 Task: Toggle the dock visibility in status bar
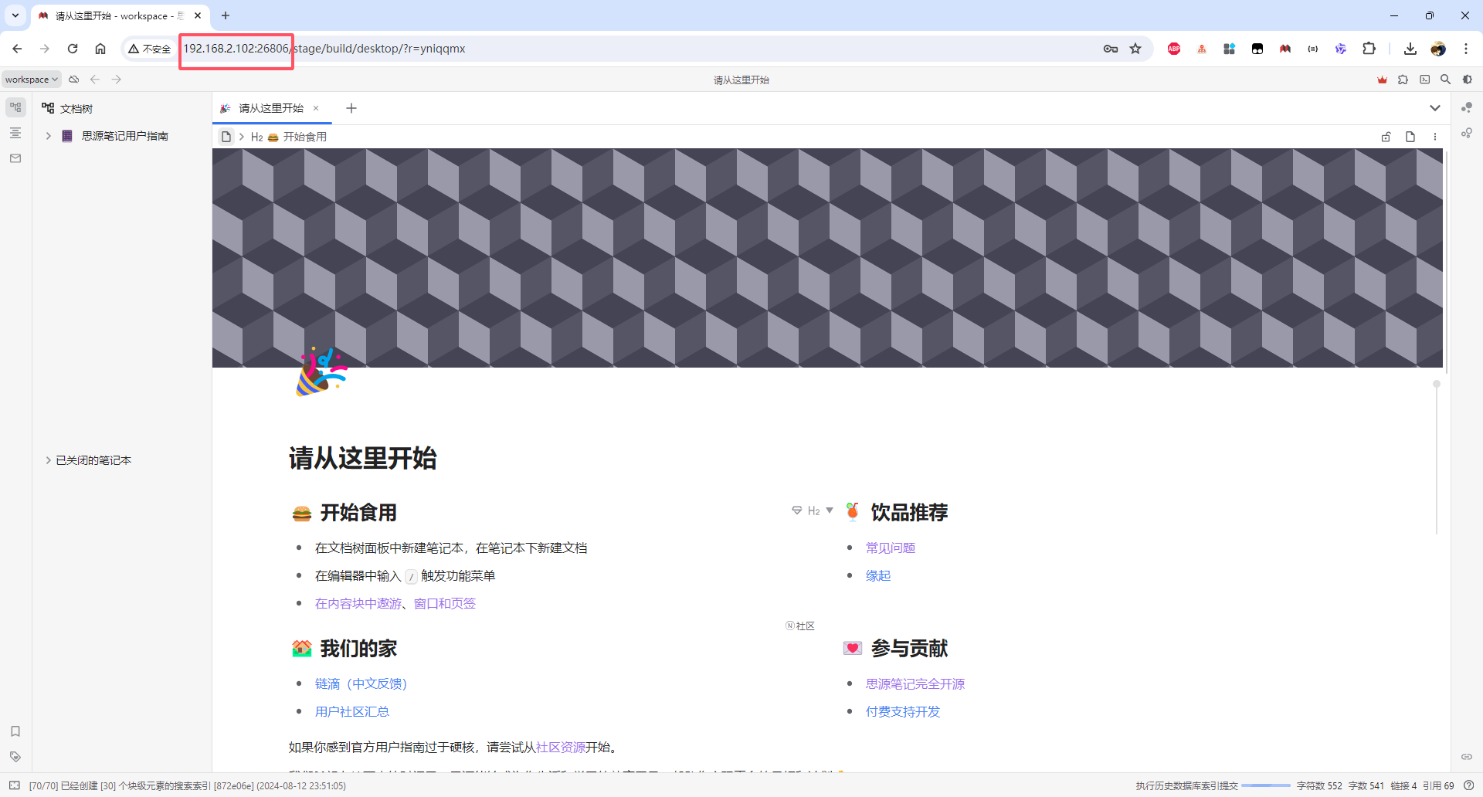pyautogui.click(x=15, y=785)
